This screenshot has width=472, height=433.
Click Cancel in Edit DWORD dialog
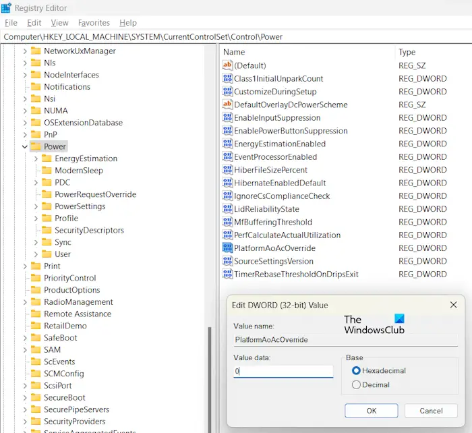tap(431, 411)
